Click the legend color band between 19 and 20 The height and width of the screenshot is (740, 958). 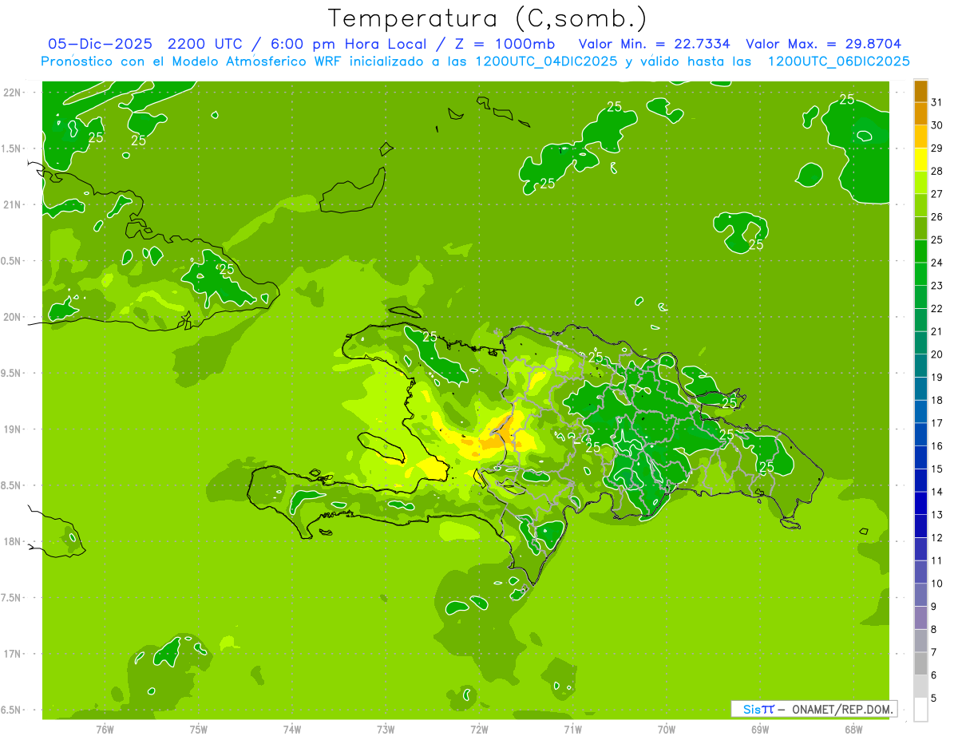920,366
